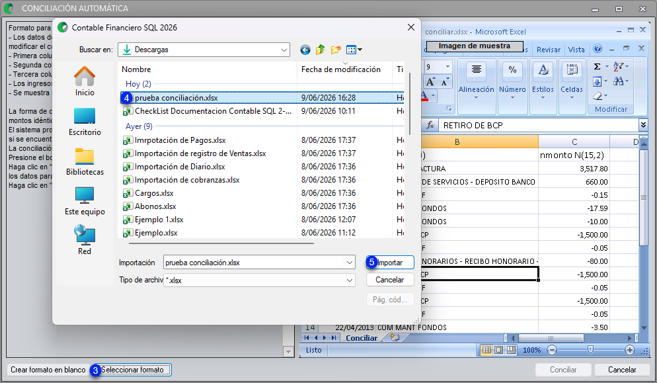Expand the Excel formula bar
This screenshot has height=383, width=657.
(x=643, y=124)
